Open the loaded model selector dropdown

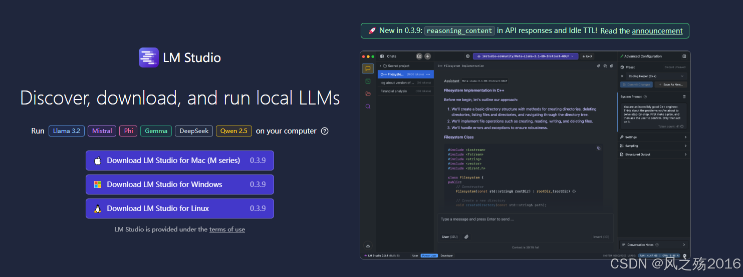(x=526, y=56)
